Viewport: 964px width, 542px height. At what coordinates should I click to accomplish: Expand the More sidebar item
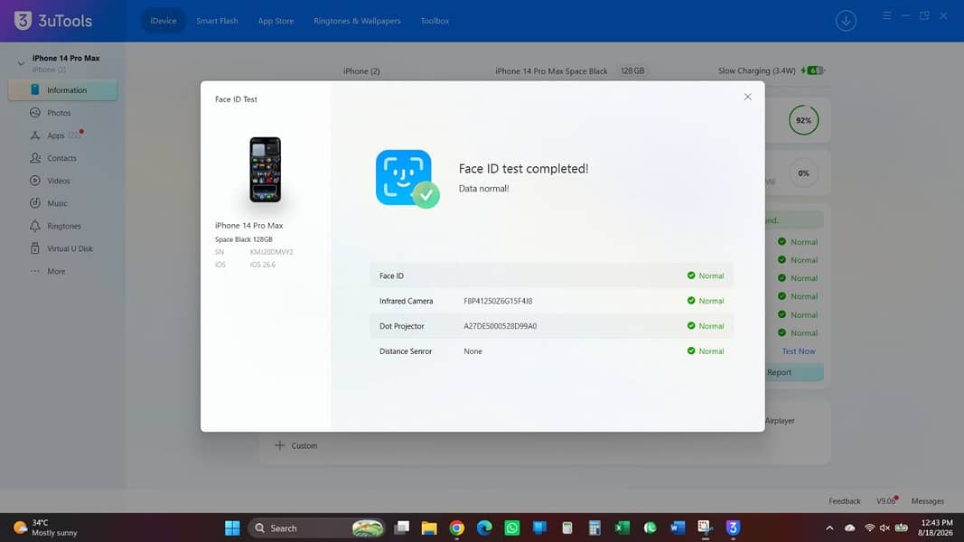56,271
